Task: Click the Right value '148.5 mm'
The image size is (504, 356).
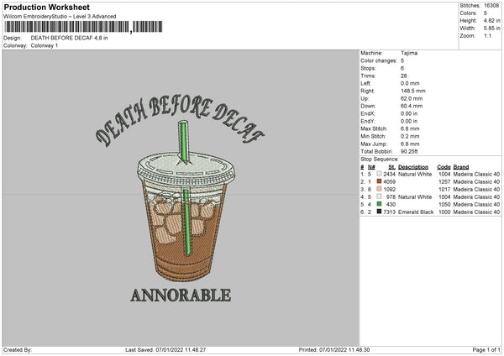Action: (413, 91)
